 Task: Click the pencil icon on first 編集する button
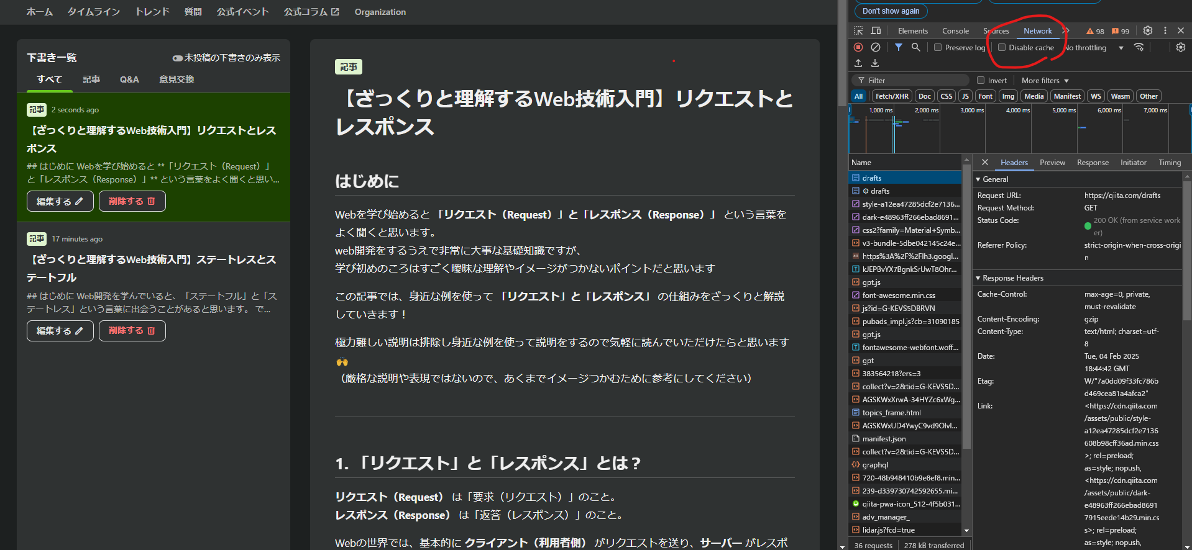tap(79, 201)
